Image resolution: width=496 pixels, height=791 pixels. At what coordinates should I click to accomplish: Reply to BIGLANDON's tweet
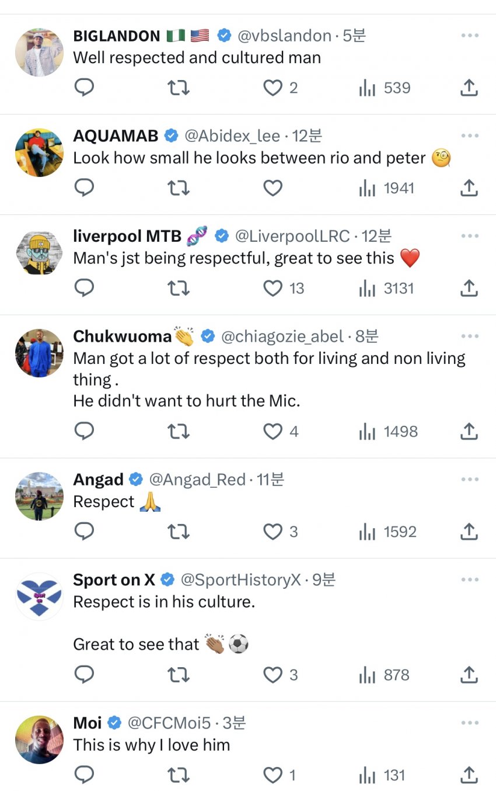[x=85, y=88]
